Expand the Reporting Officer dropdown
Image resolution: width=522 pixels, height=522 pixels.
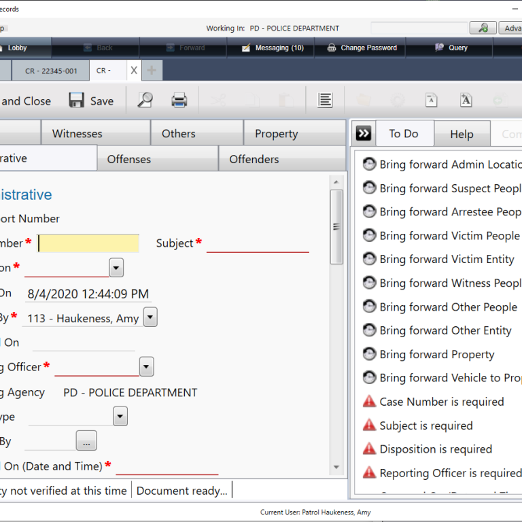[147, 366]
